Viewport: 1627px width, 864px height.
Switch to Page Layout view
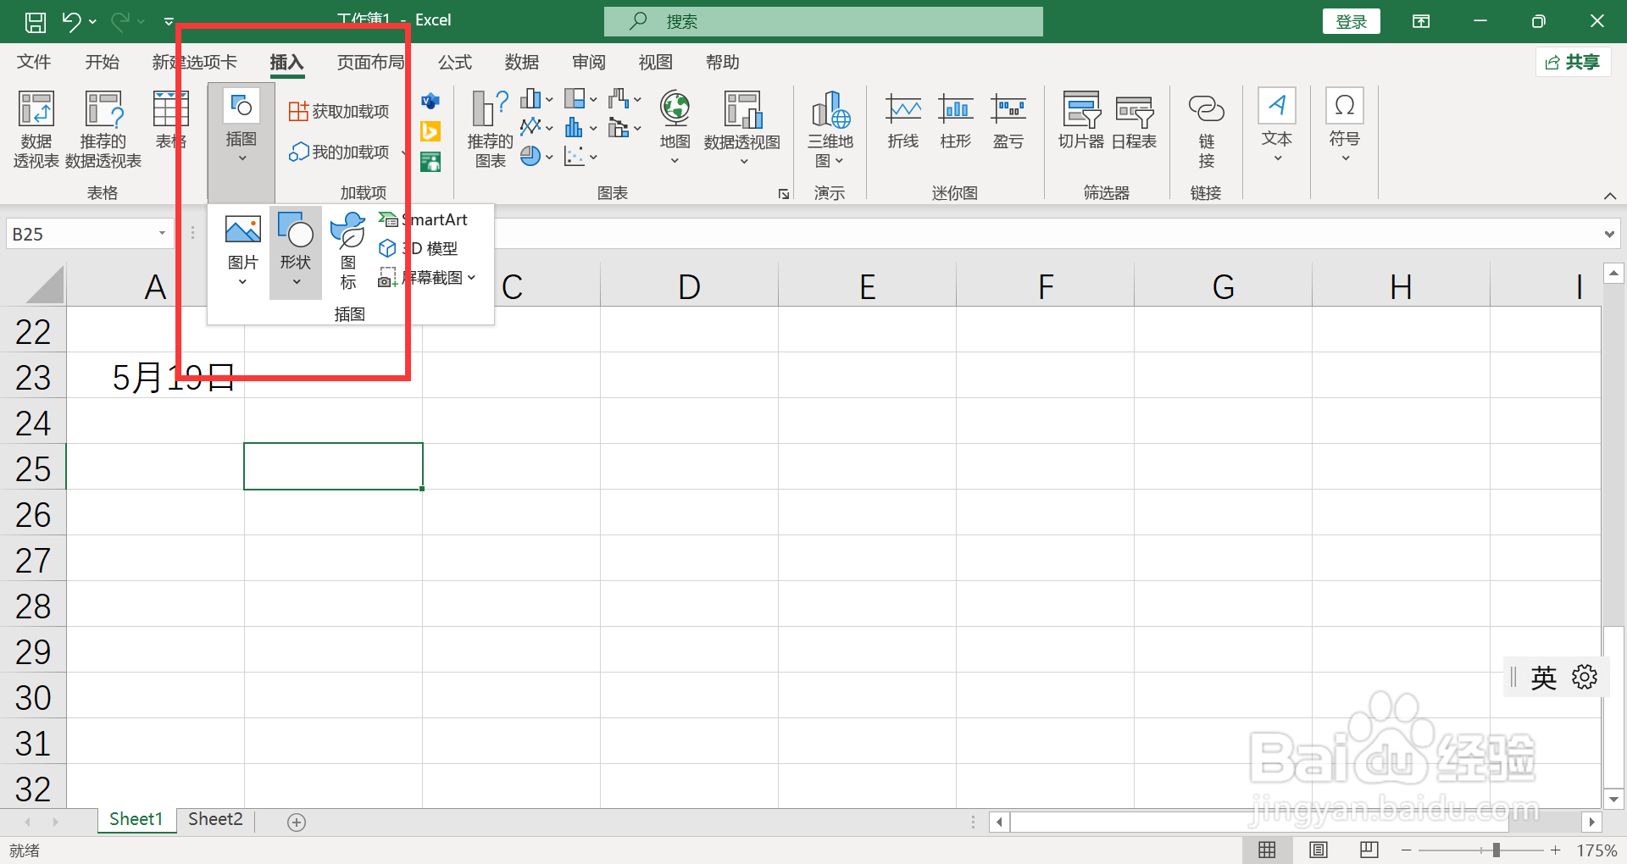(1319, 850)
